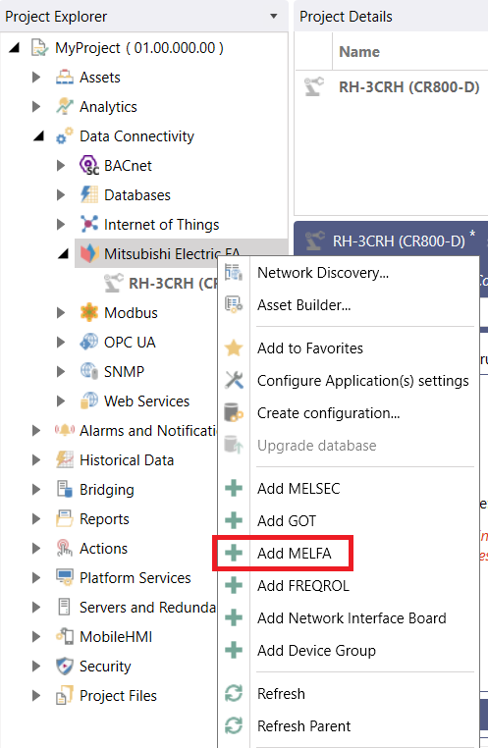Screen dimensions: 488x748
Task: Expand the Security node
Action: (36, 666)
